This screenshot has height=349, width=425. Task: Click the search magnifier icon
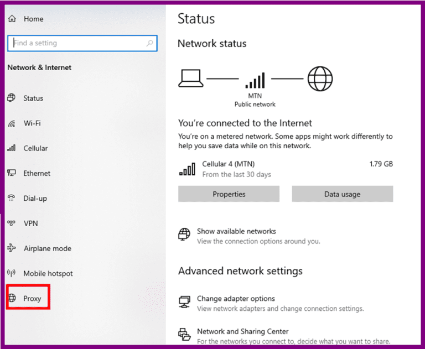(x=149, y=43)
